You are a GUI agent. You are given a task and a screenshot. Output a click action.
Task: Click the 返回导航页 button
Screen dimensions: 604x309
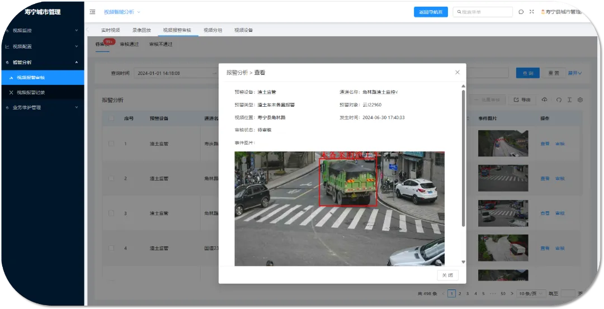pyautogui.click(x=431, y=12)
